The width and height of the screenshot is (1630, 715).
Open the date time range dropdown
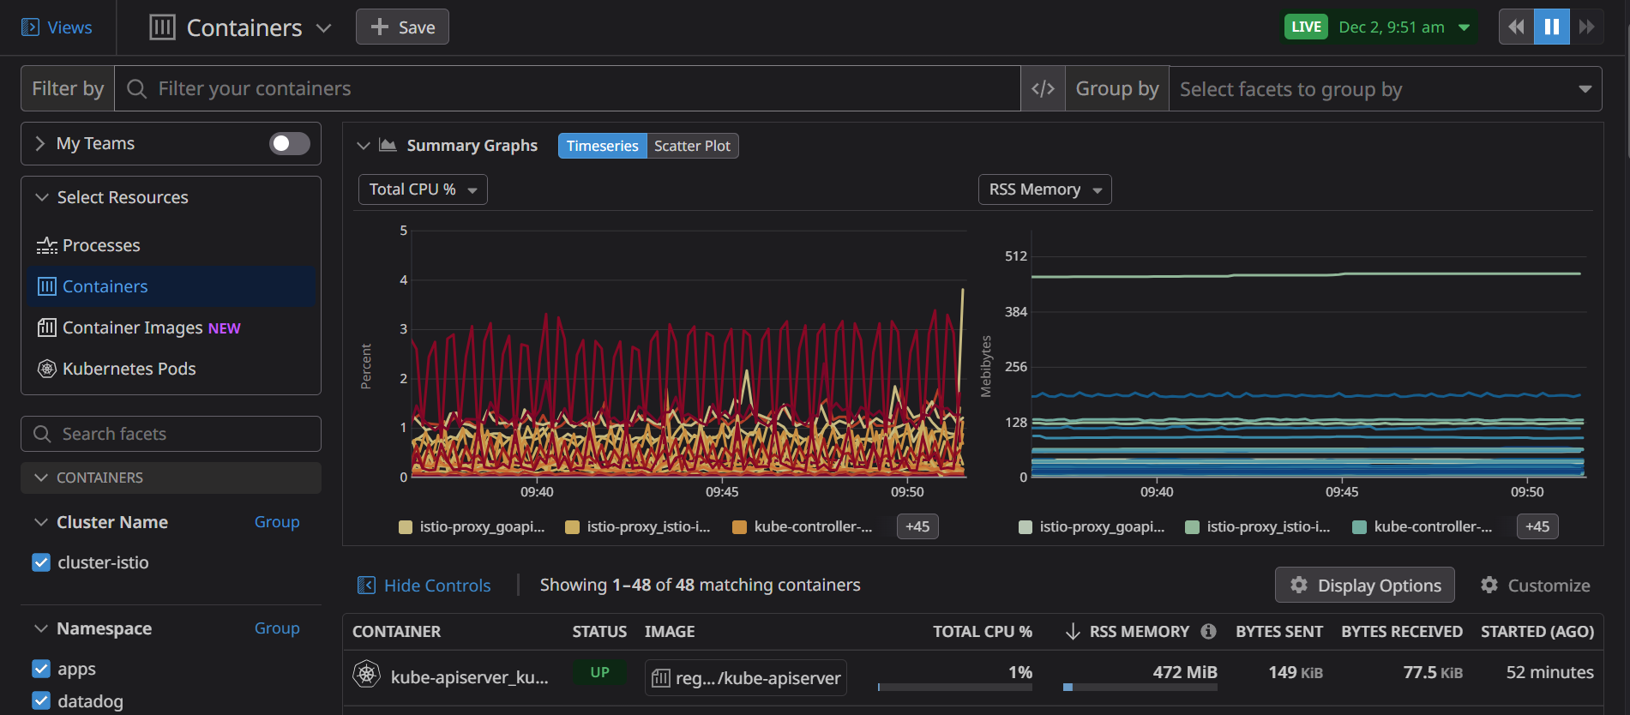click(x=1465, y=27)
